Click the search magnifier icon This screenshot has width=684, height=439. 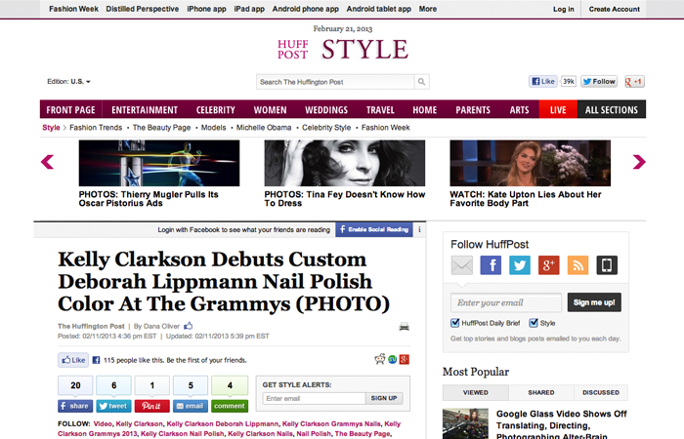click(x=421, y=82)
